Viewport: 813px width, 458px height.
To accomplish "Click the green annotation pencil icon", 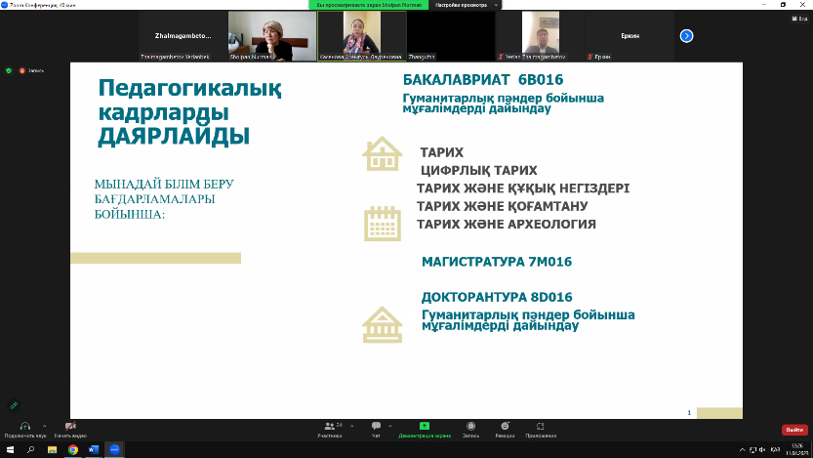I will [x=14, y=404].
